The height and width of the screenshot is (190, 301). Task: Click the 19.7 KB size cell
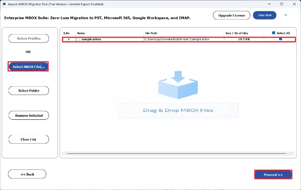point(244,39)
